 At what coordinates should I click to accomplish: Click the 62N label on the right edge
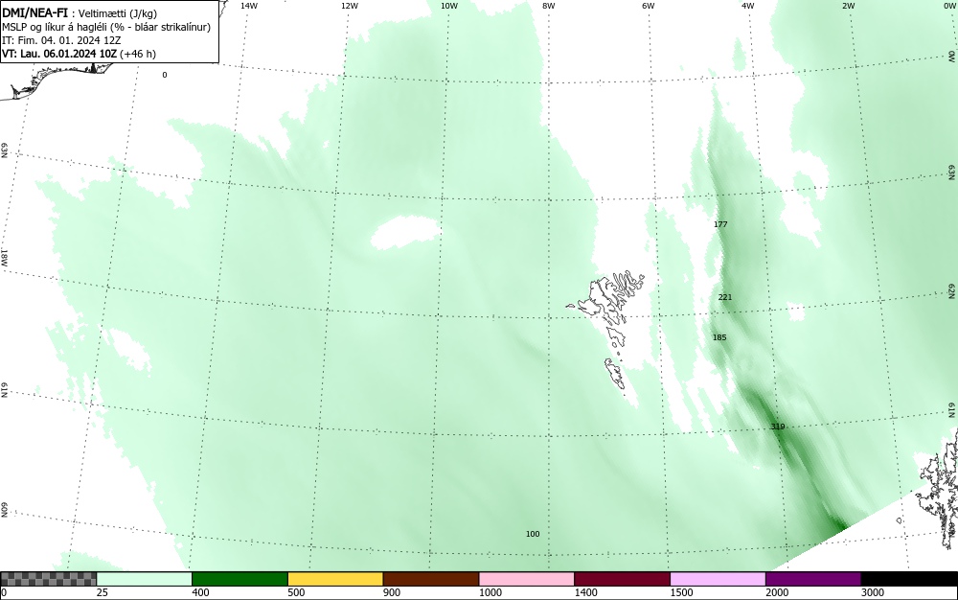952,290
